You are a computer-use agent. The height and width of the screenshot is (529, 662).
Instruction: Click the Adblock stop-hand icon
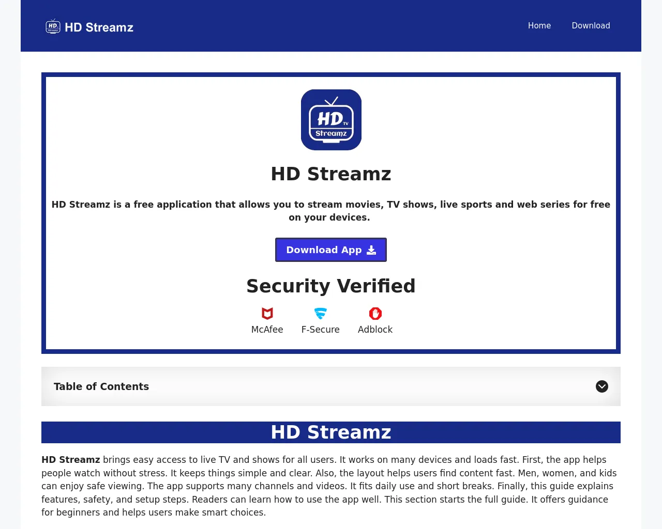(x=375, y=314)
